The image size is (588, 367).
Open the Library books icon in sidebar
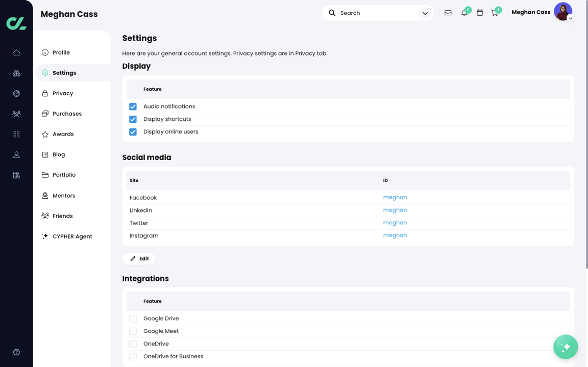click(16, 175)
